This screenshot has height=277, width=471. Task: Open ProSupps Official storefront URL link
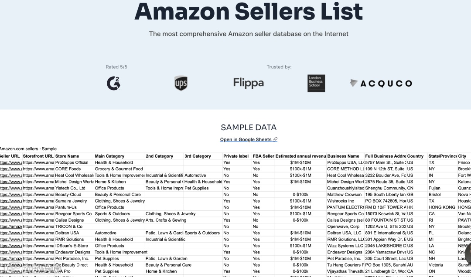[x=38, y=162]
